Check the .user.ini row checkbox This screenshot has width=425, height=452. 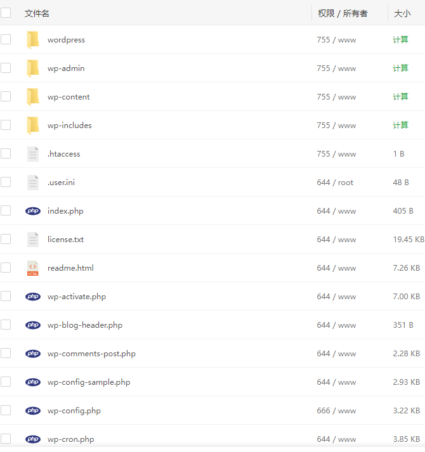click(6, 182)
